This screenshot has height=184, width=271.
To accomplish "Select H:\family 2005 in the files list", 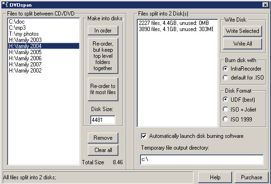I will pos(43,52).
